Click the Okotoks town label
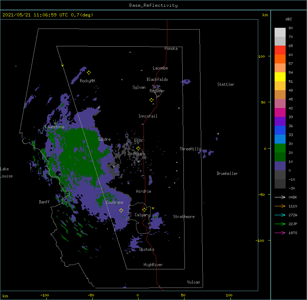Image resolution: width=307 pixels, height=300 pixels. point(147,249)
